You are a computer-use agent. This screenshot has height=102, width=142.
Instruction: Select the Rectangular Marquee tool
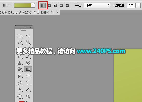(x=20, y=36)
